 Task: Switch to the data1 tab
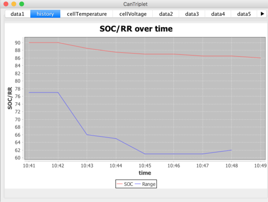coord(17,14)
